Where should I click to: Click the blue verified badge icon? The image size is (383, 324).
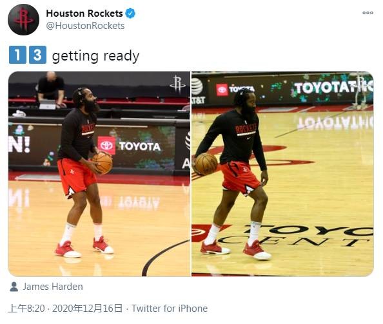click(x=130, y=14)
